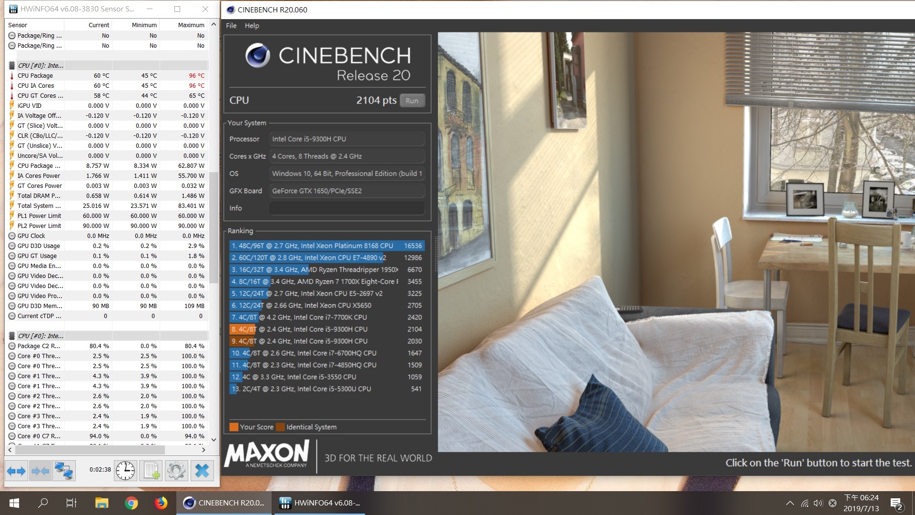
Task: Click the lightning icon beside IA Cores Power
Action: [x=12, y=175]
